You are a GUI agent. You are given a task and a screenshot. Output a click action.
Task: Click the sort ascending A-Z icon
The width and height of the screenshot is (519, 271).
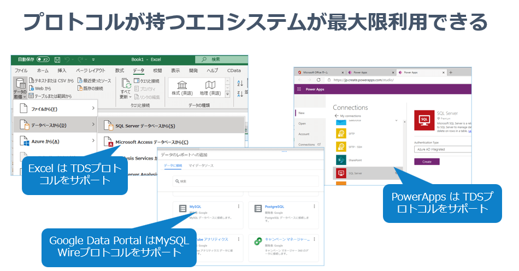[240, 83]
